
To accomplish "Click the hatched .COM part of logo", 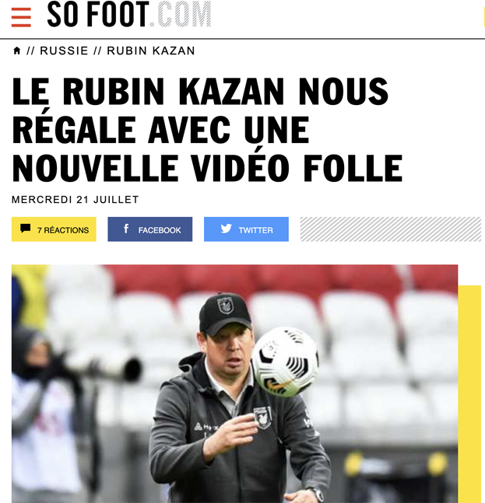I will (x=181, y=14).
